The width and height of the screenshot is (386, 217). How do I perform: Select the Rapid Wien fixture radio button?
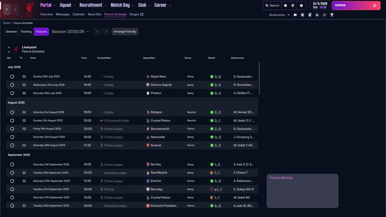point(12,77)
